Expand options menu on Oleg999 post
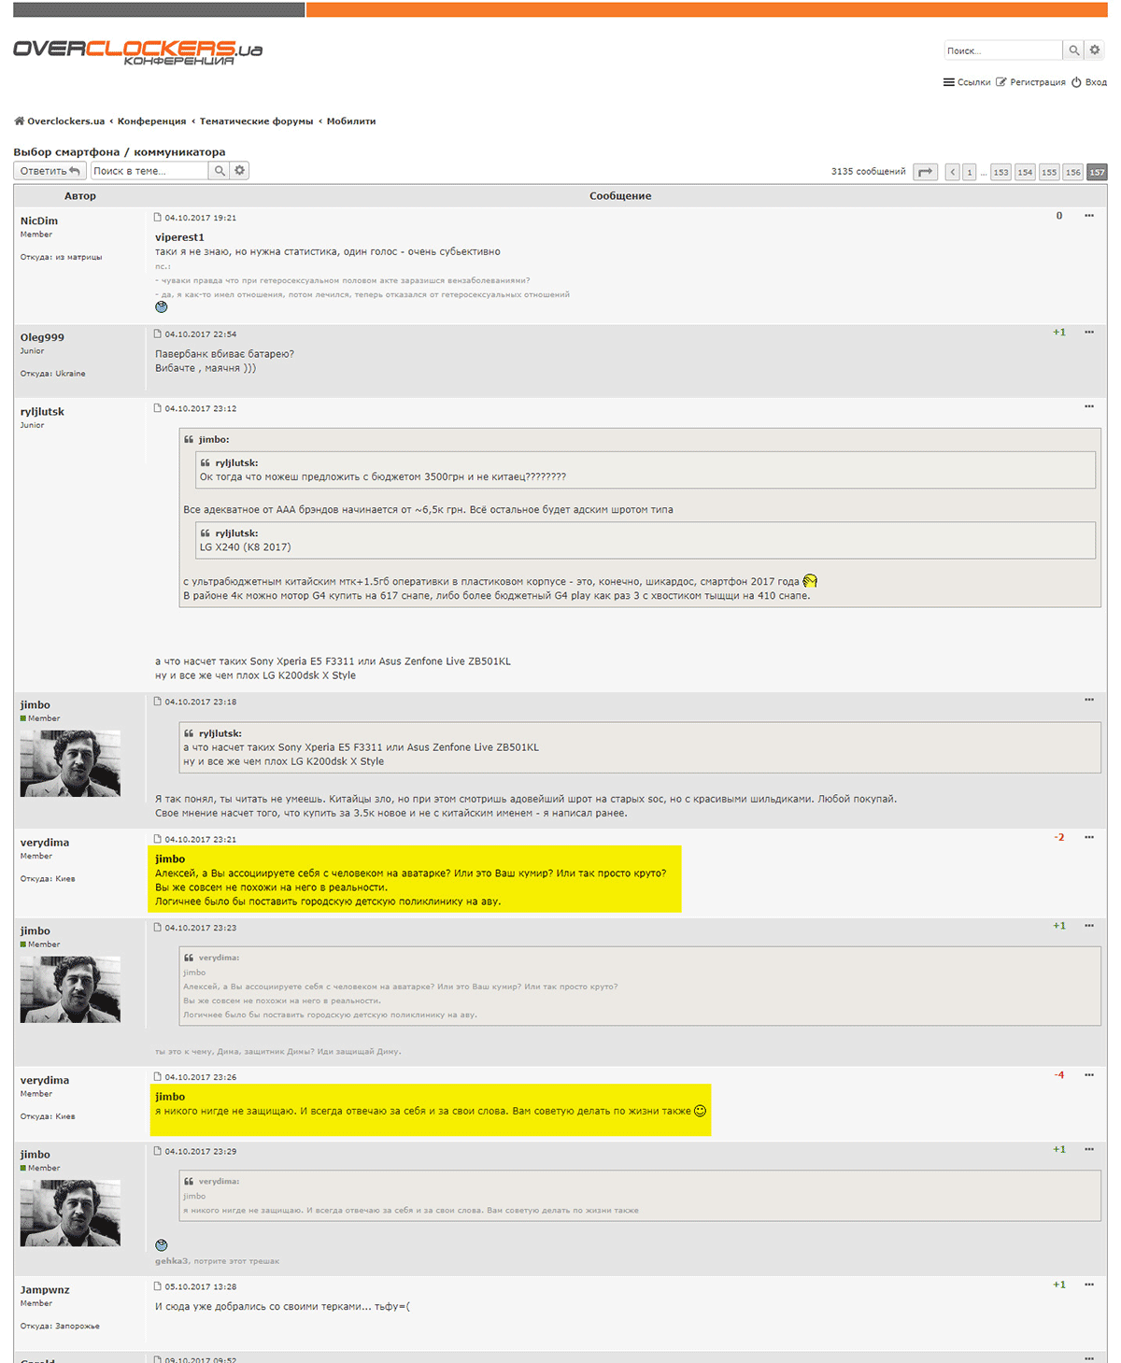Screen dimensions: 1121x1363 (x=1089, y=333)
